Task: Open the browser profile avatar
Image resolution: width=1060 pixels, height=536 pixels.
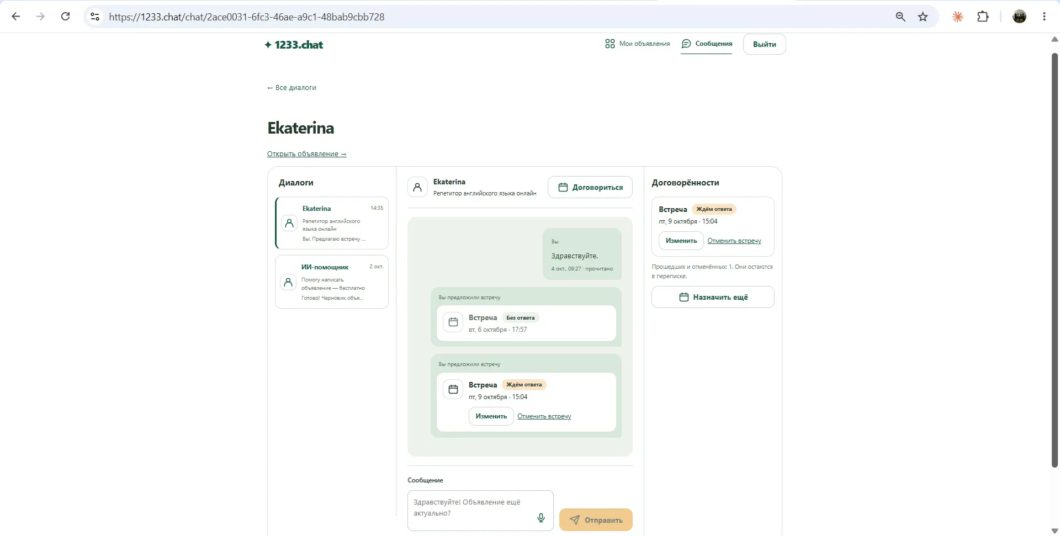Action: pyautogui.click(x=1020, y=17)
